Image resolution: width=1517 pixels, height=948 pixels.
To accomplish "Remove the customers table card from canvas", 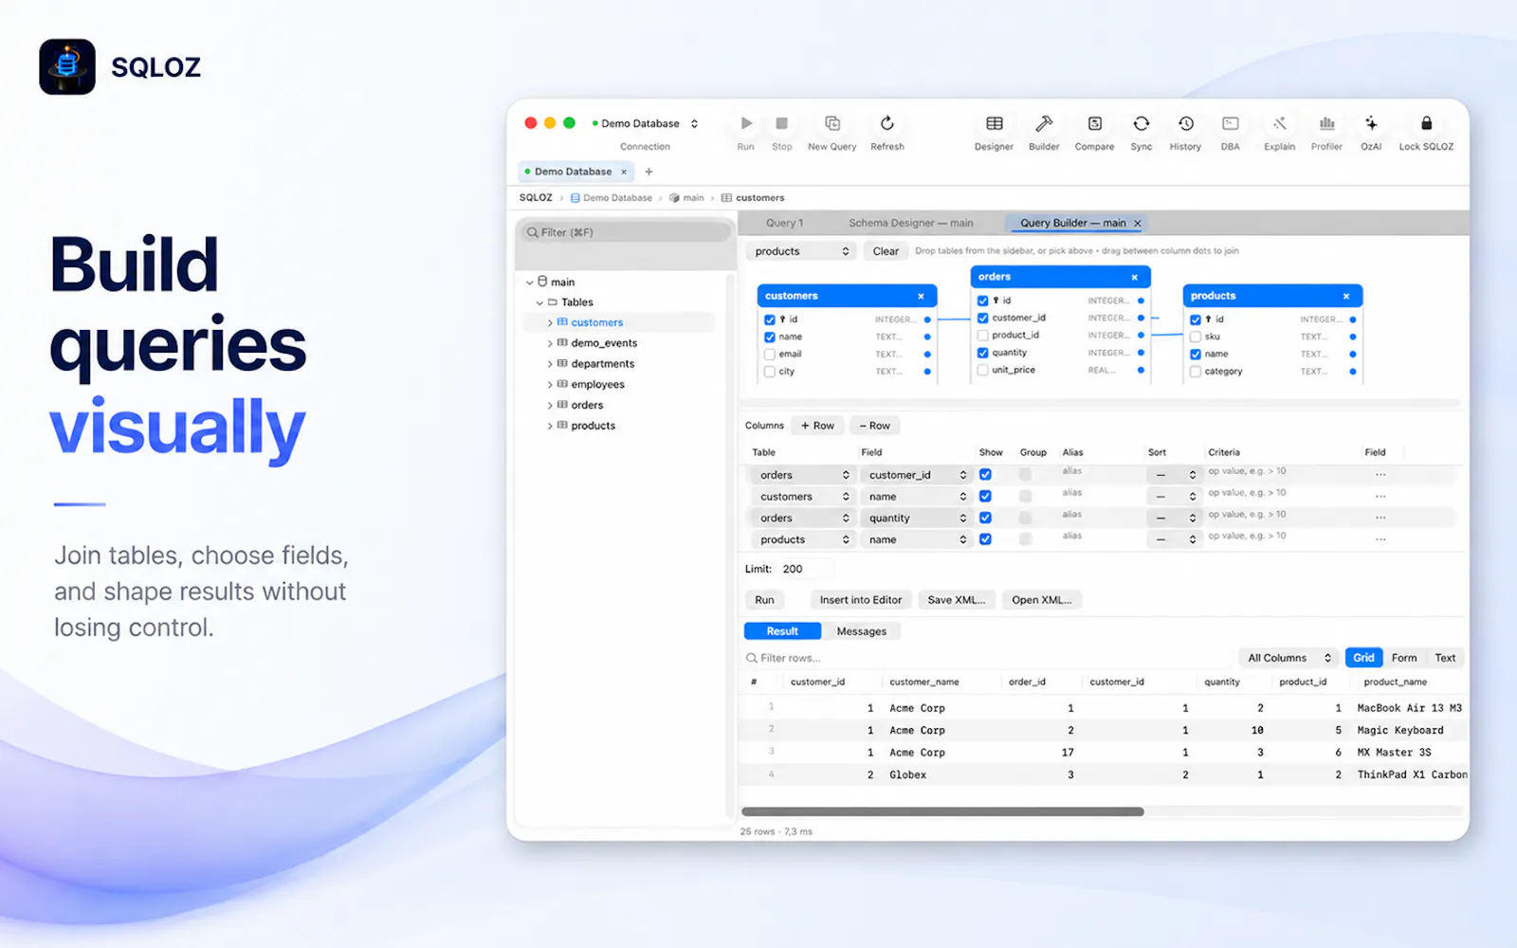I will (x=921, y=296).
